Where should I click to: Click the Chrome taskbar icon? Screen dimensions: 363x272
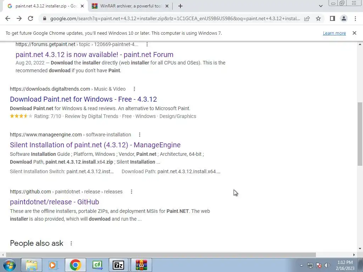pyautogui.click(x=76, y=265)
